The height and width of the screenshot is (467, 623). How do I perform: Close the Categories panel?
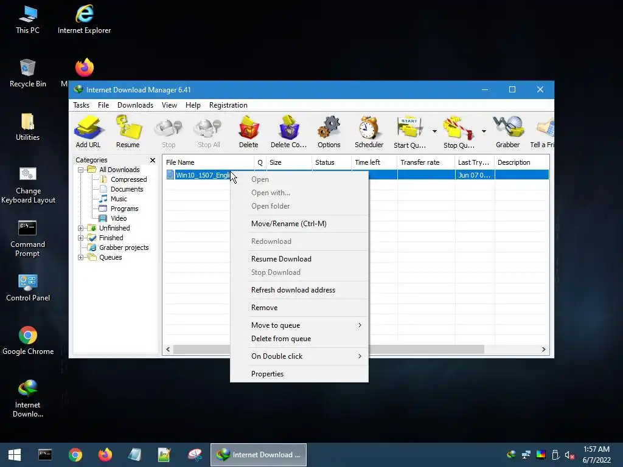[x=153, y=160]
